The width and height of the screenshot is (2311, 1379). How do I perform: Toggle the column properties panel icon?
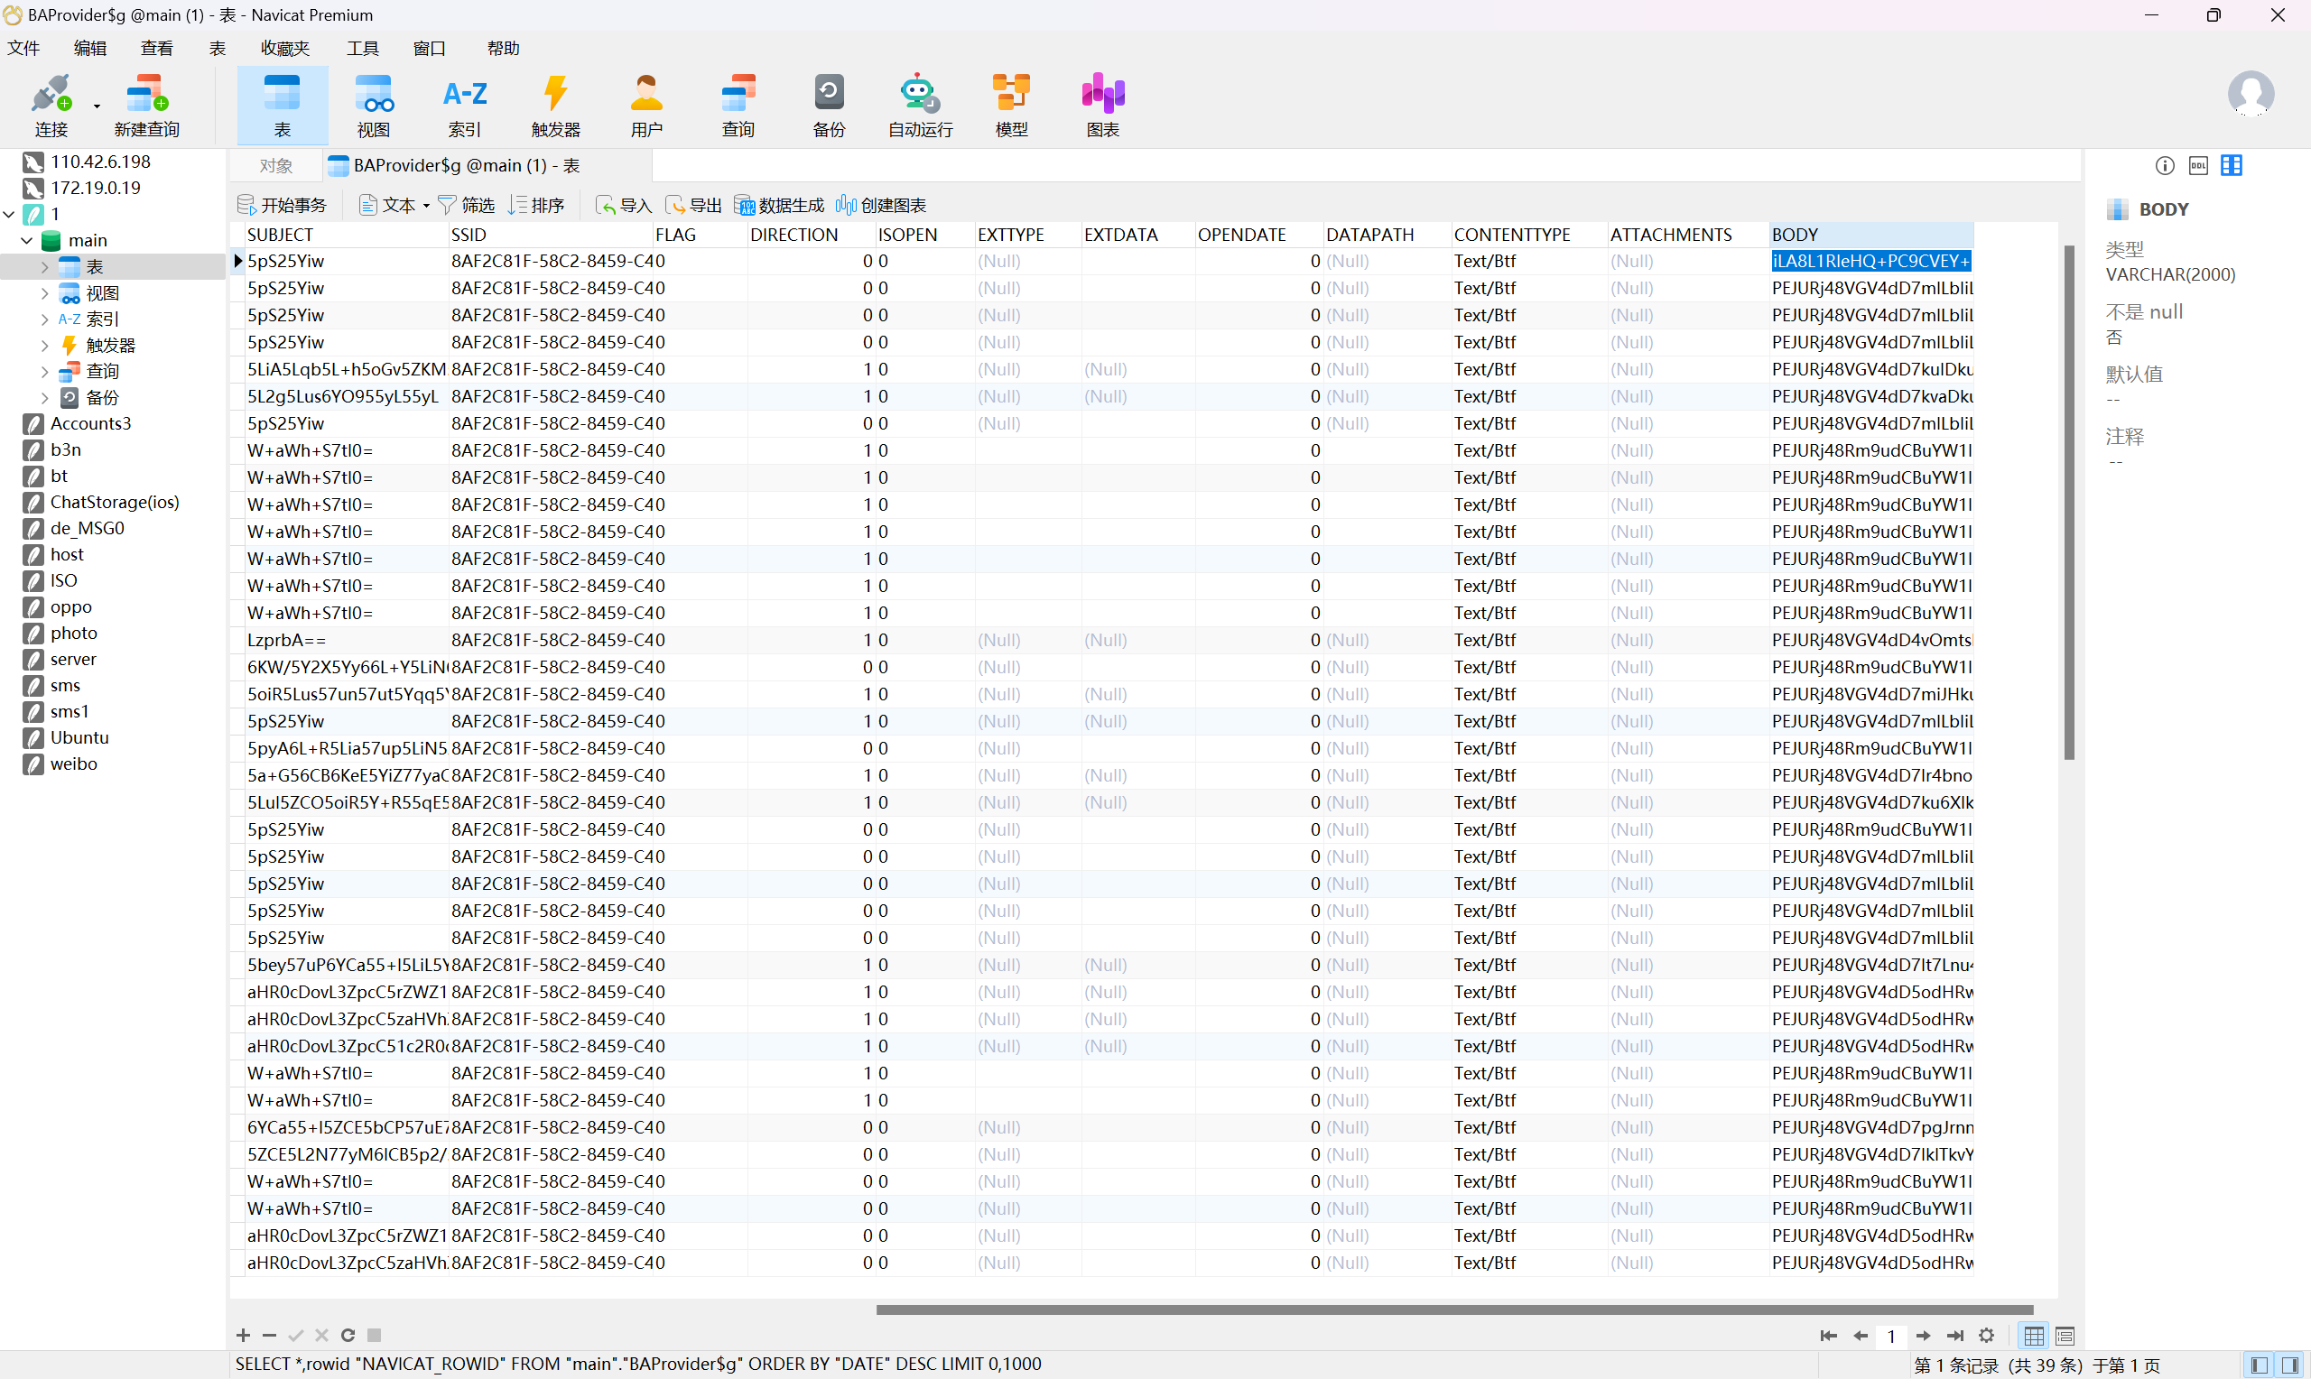click(2231, 165)
